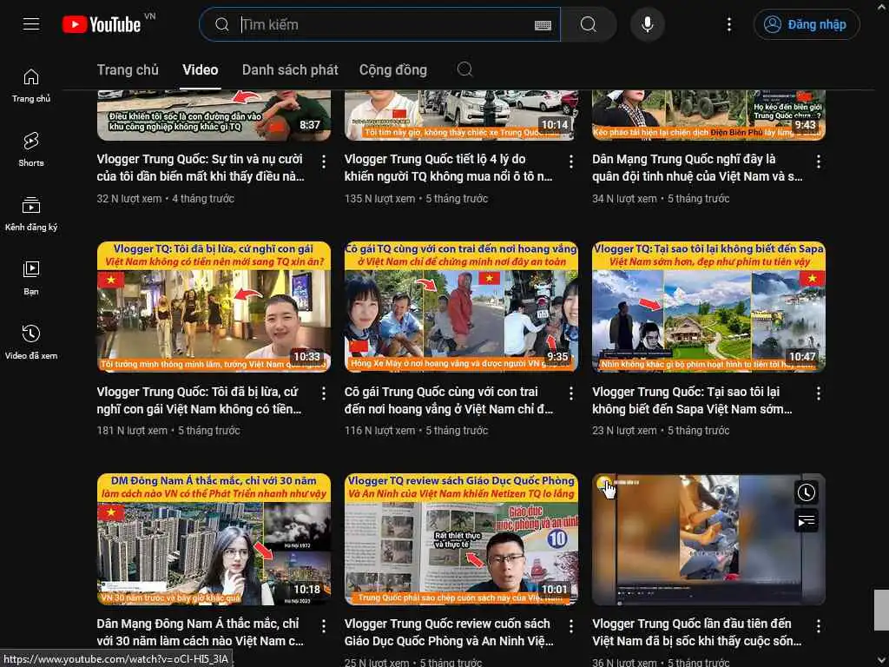889x667 pixels.
Task: Open options for 'Giáo Dục Quốc Phòng' video
Action: (x=571, y=626)
